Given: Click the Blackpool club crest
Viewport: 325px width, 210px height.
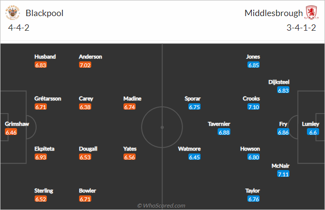Looking at the screenshot, I should [x=12, y=13].
